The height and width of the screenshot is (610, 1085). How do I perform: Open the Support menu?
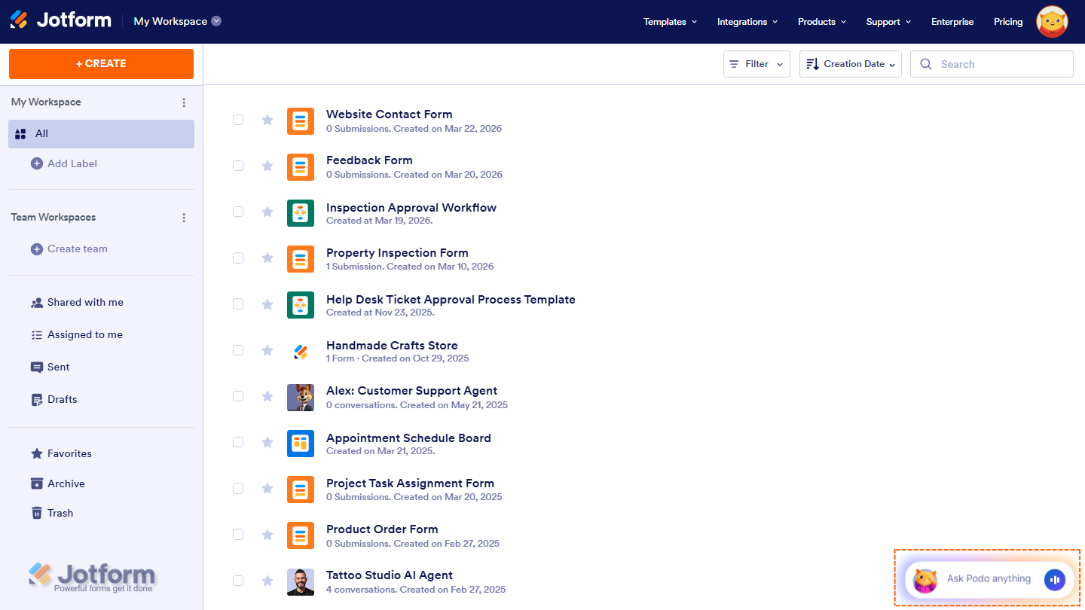click(888, 22)
